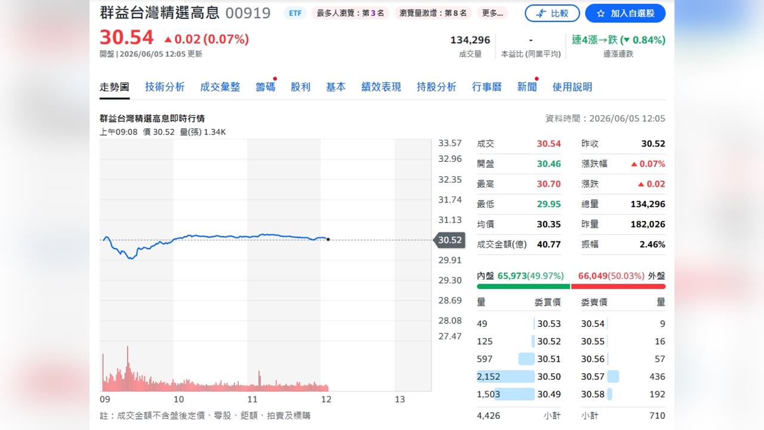
Task: Click 開盤 value 30.46
Action: tap(549, 164)
